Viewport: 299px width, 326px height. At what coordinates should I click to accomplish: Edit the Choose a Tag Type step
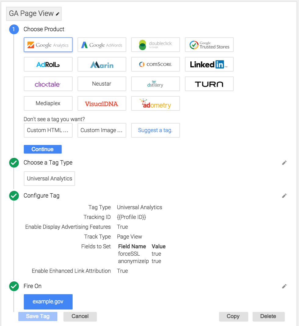click(x=284, y=163)
